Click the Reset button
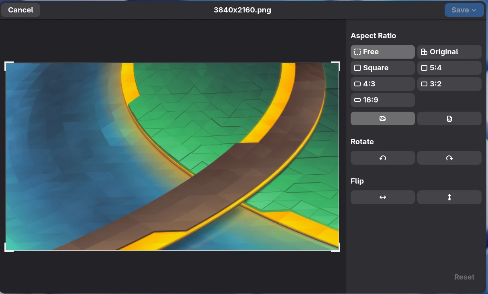 coord(464,277)
